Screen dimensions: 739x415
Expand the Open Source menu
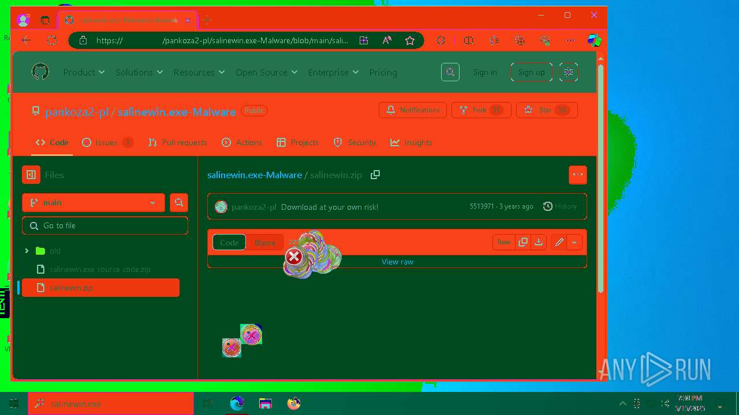tap(267, 72)
